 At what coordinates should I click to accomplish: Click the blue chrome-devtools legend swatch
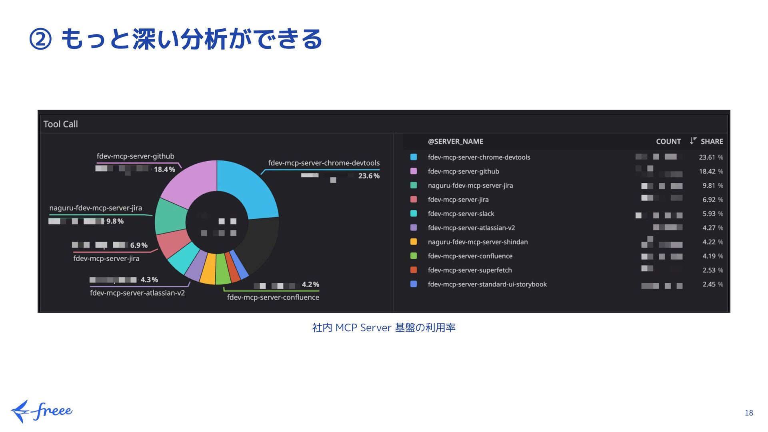coord(414,157)
